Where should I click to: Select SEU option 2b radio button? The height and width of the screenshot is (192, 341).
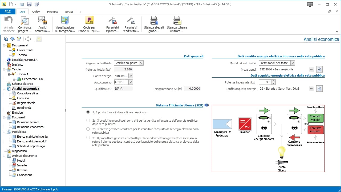88,129
